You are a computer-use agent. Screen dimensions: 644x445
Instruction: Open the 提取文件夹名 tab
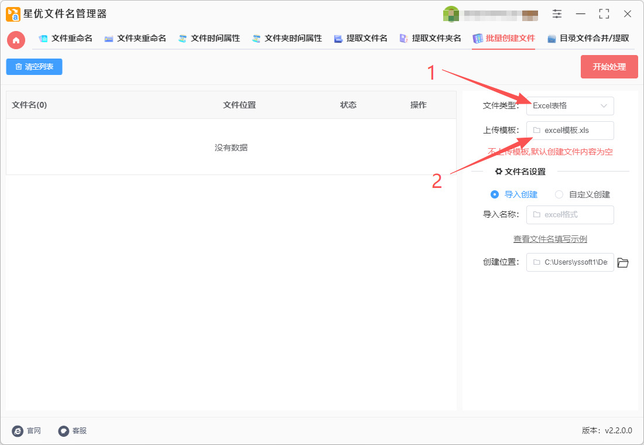click(x=430, y=39)
